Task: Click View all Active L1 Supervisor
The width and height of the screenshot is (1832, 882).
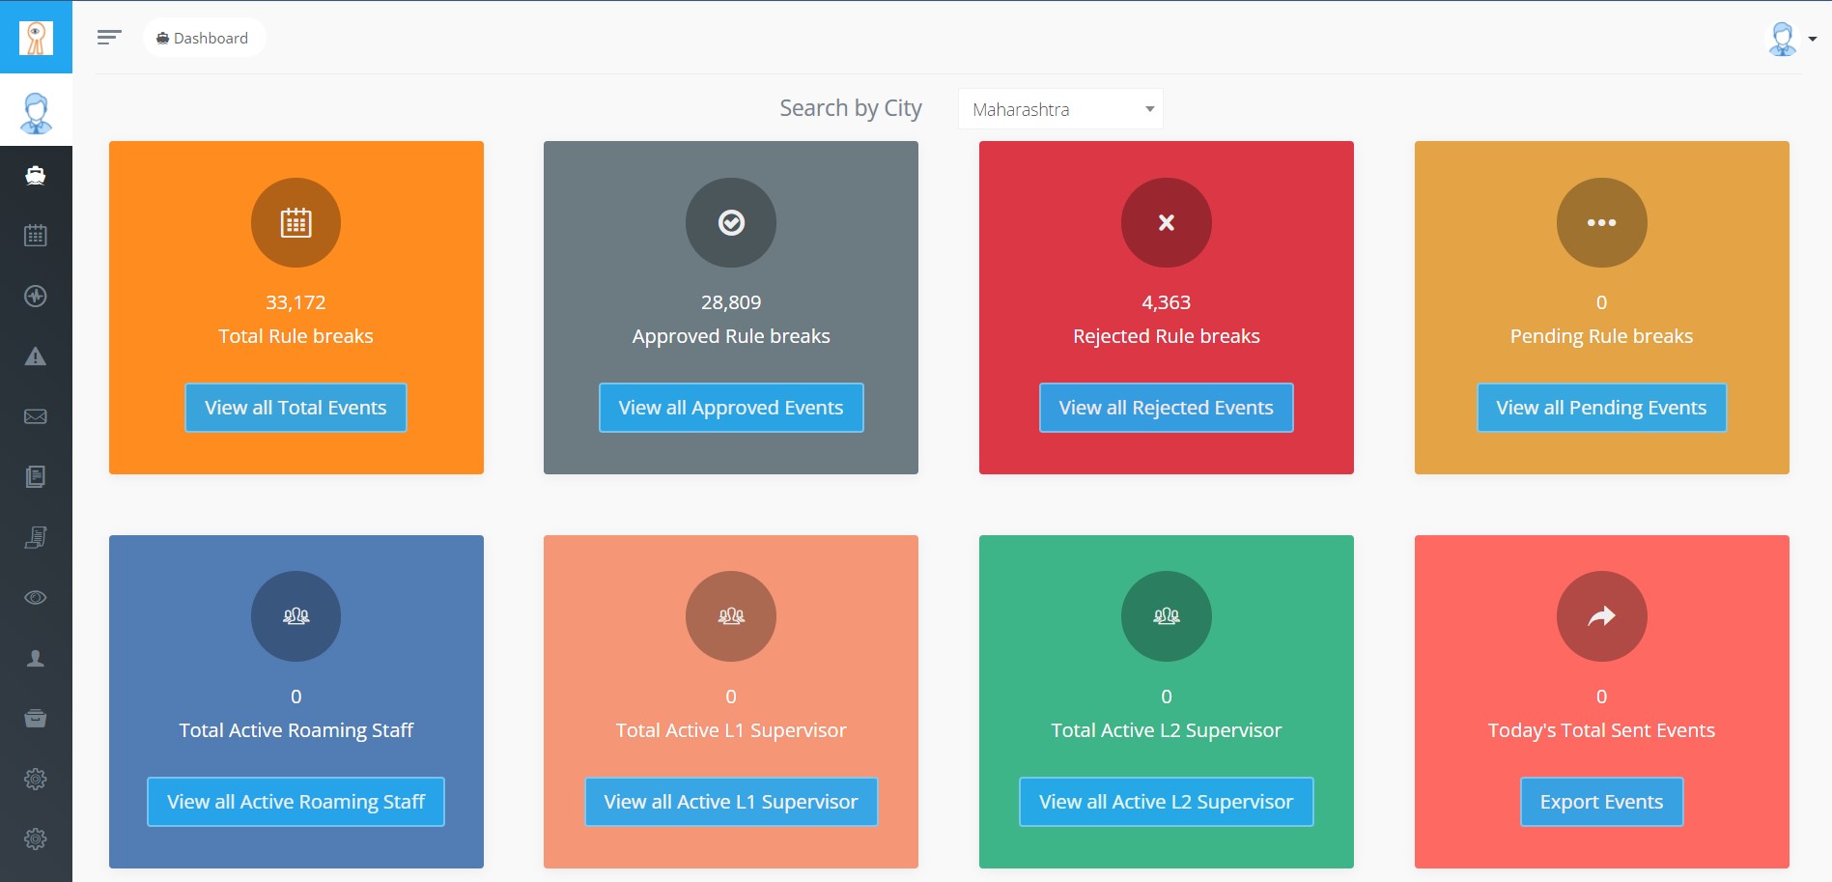Action: (731, 802)
